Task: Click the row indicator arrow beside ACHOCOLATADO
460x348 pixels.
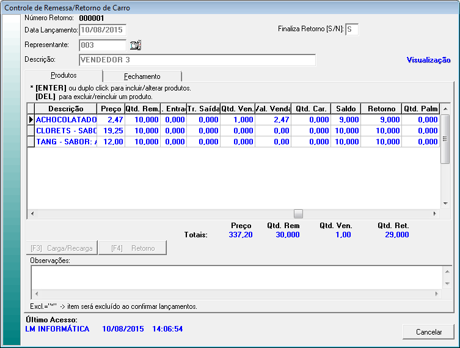Action: pos(31,120)
